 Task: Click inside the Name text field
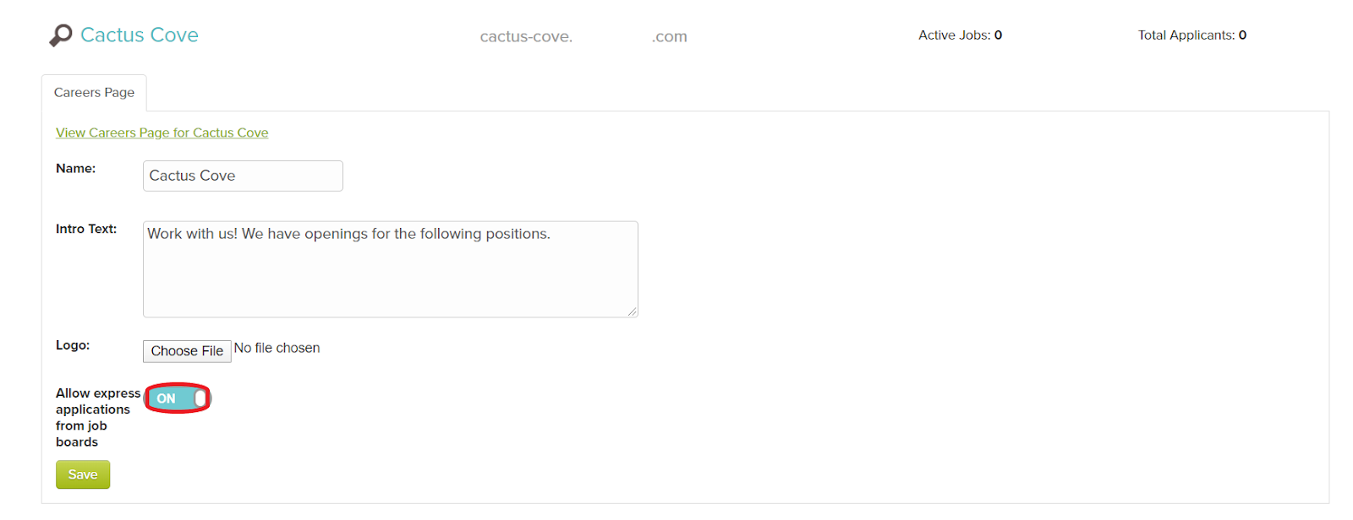[x=242, y=176]
